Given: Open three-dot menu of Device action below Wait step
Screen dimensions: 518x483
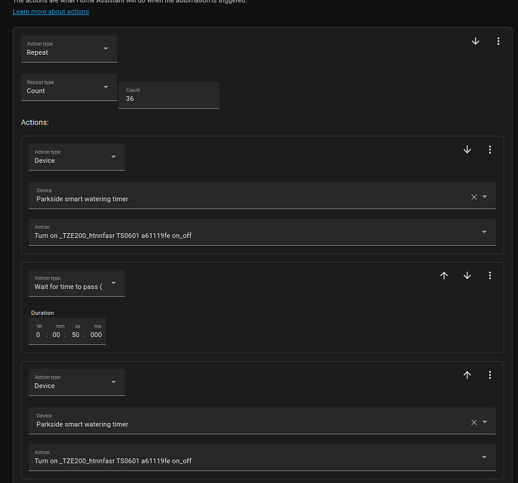Looking at the screenshot, I should click(490, 375).
